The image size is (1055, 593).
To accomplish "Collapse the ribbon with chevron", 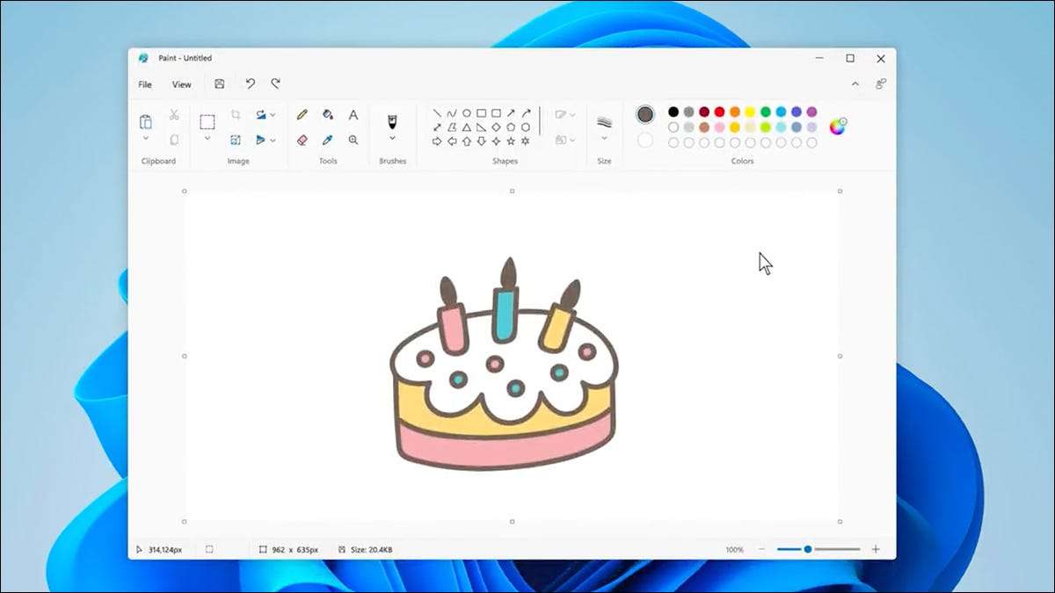I will click(855, 84).
